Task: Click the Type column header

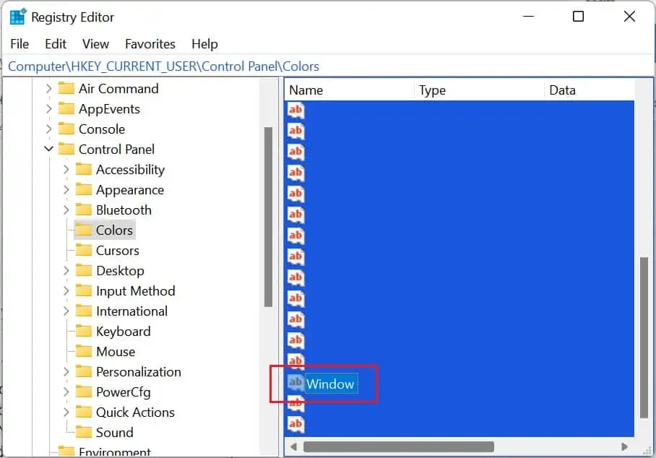Action: (431, 90)
